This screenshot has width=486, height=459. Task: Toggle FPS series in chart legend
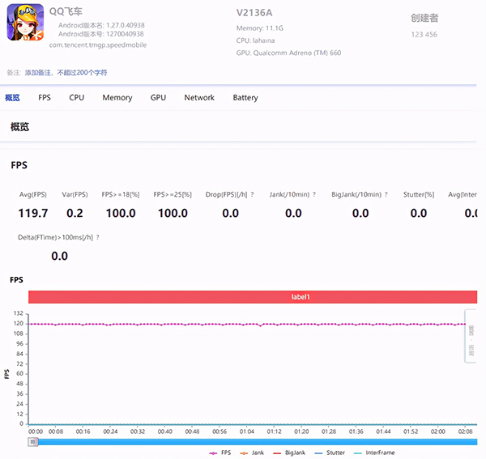[x=220, y=453]
